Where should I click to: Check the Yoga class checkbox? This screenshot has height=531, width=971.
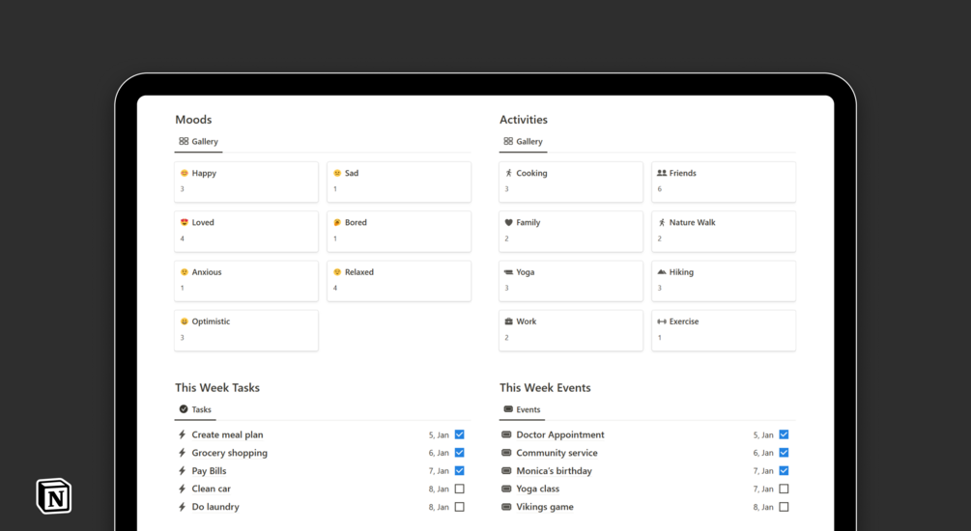(784, 489)
